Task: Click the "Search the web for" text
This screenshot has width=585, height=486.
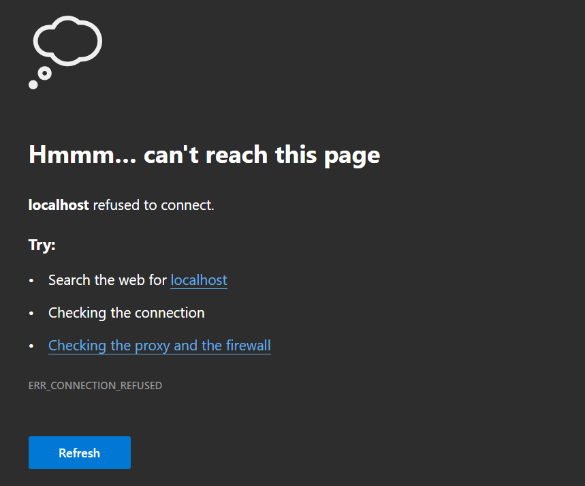Action: [x=108, y=280]
